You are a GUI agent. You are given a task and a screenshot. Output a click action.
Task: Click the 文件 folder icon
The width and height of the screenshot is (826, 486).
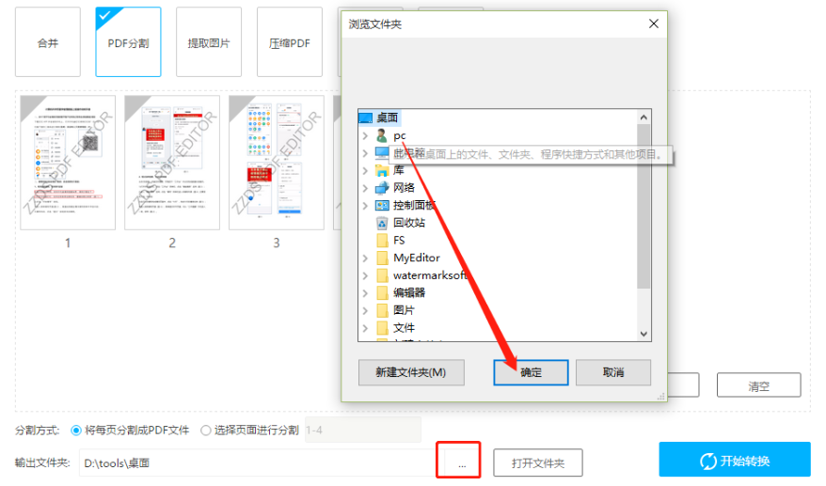tap(383, 328)
